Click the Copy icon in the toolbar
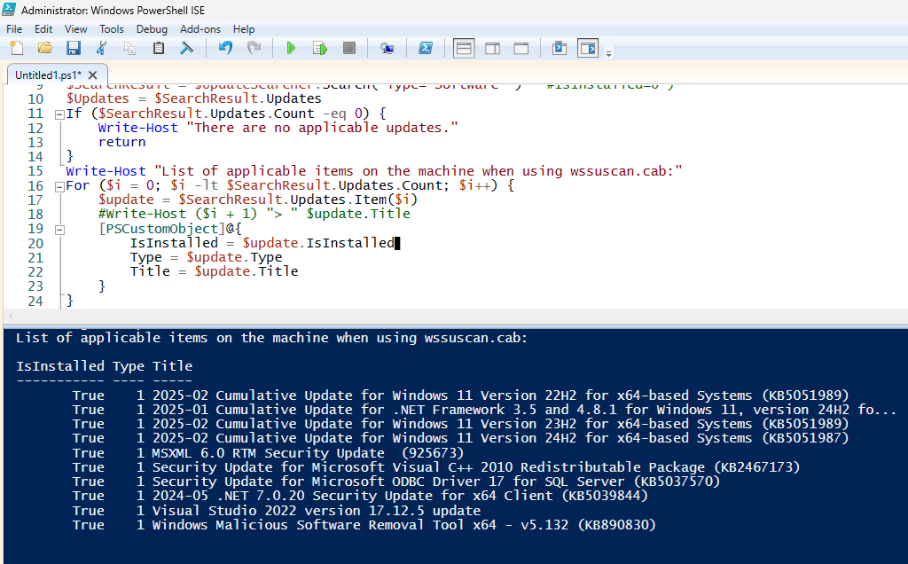The width and height of the screenshot is (908, 564). click(129, 48)
